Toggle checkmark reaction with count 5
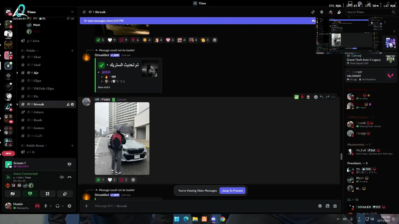 [x=100, y=40]
